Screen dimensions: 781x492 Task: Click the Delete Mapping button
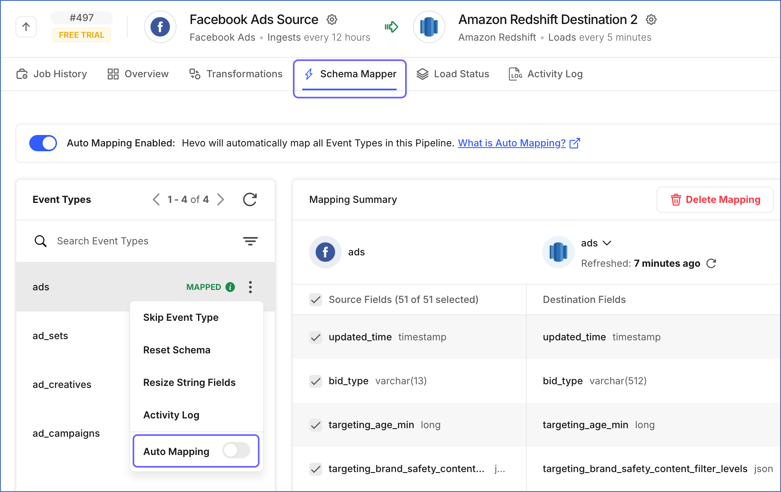point(715,200)
